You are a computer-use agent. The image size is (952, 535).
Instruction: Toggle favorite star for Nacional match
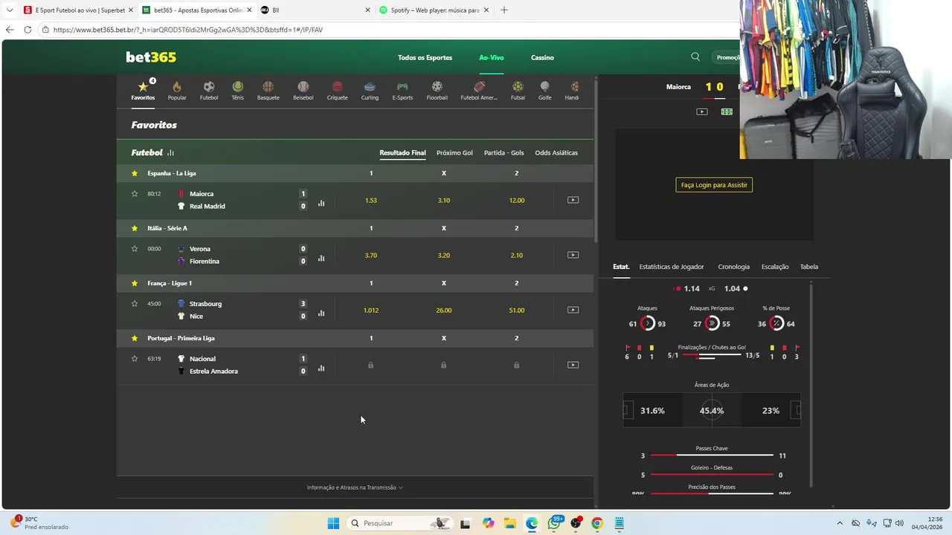(x=135, y=359)
